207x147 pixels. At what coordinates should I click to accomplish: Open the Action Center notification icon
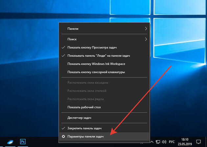pos(198,142)
